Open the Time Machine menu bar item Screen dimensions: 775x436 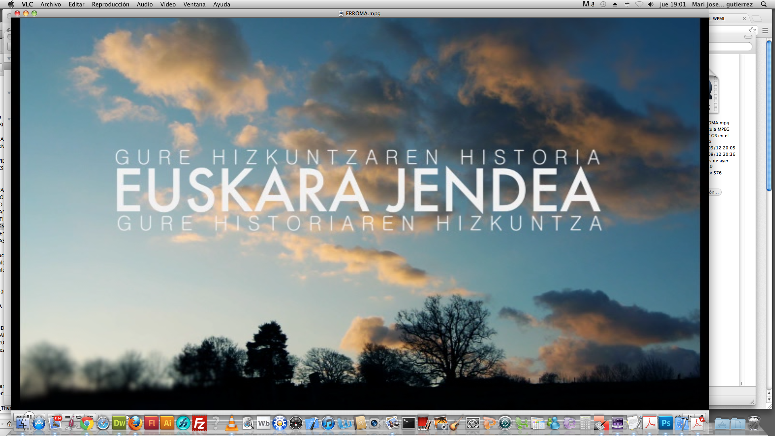click(603, 4)
